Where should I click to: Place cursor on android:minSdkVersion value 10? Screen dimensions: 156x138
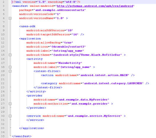(69, 30)
